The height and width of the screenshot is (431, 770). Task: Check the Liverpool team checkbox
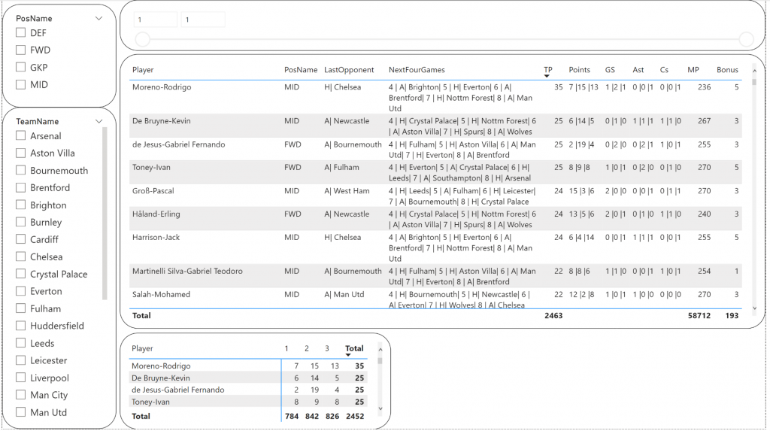[x=20, y=378]
